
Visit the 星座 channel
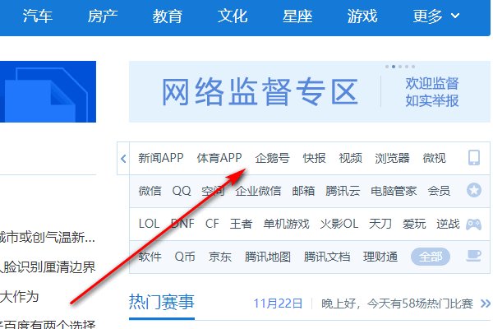pyautogui.click(x=297, y=16)
